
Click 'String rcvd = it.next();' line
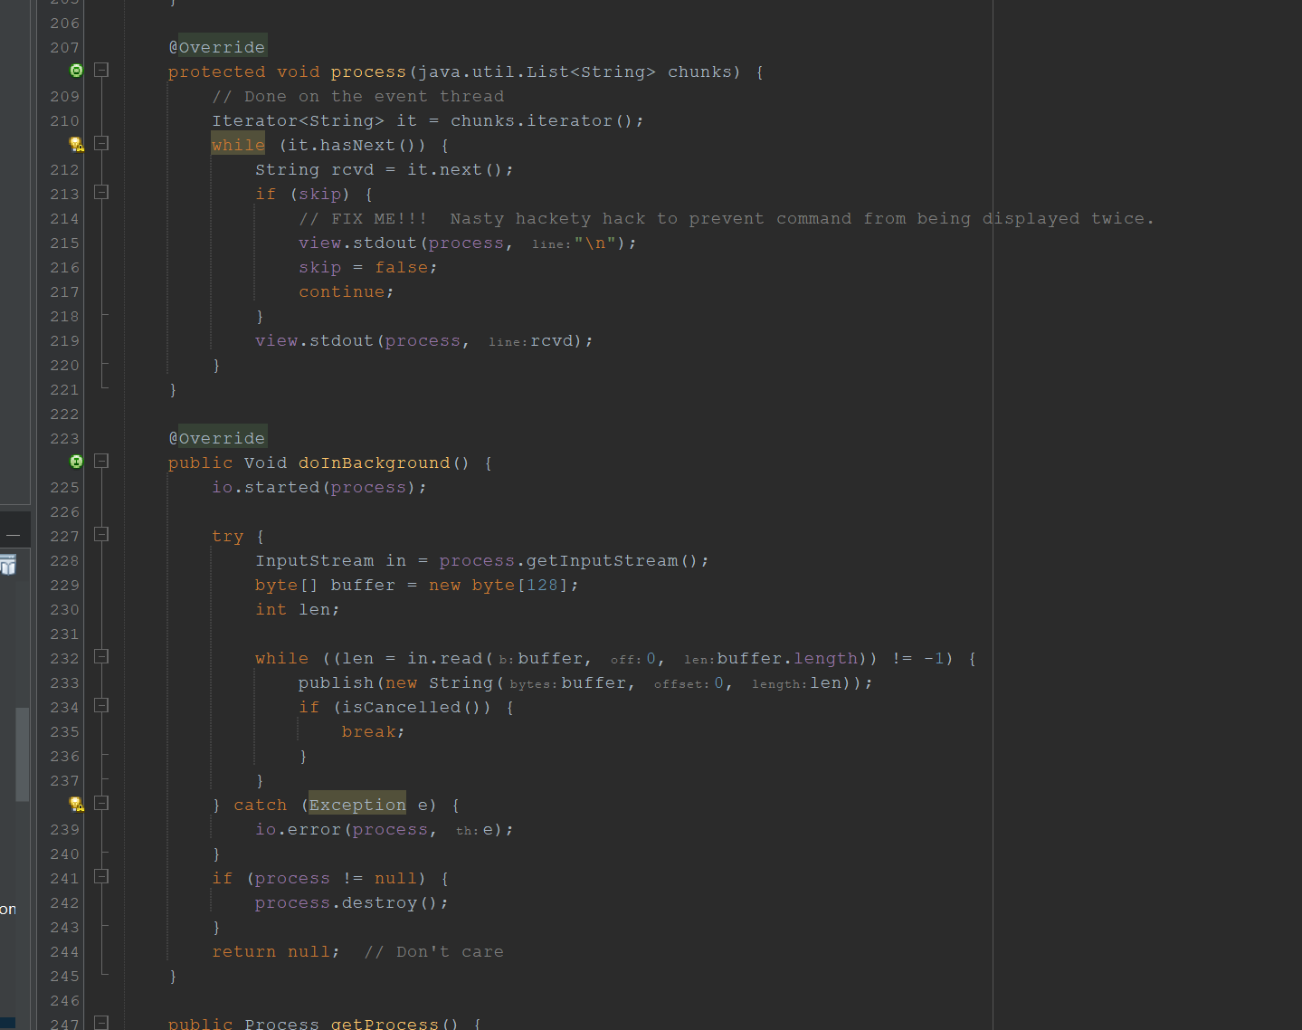point(385,169)
